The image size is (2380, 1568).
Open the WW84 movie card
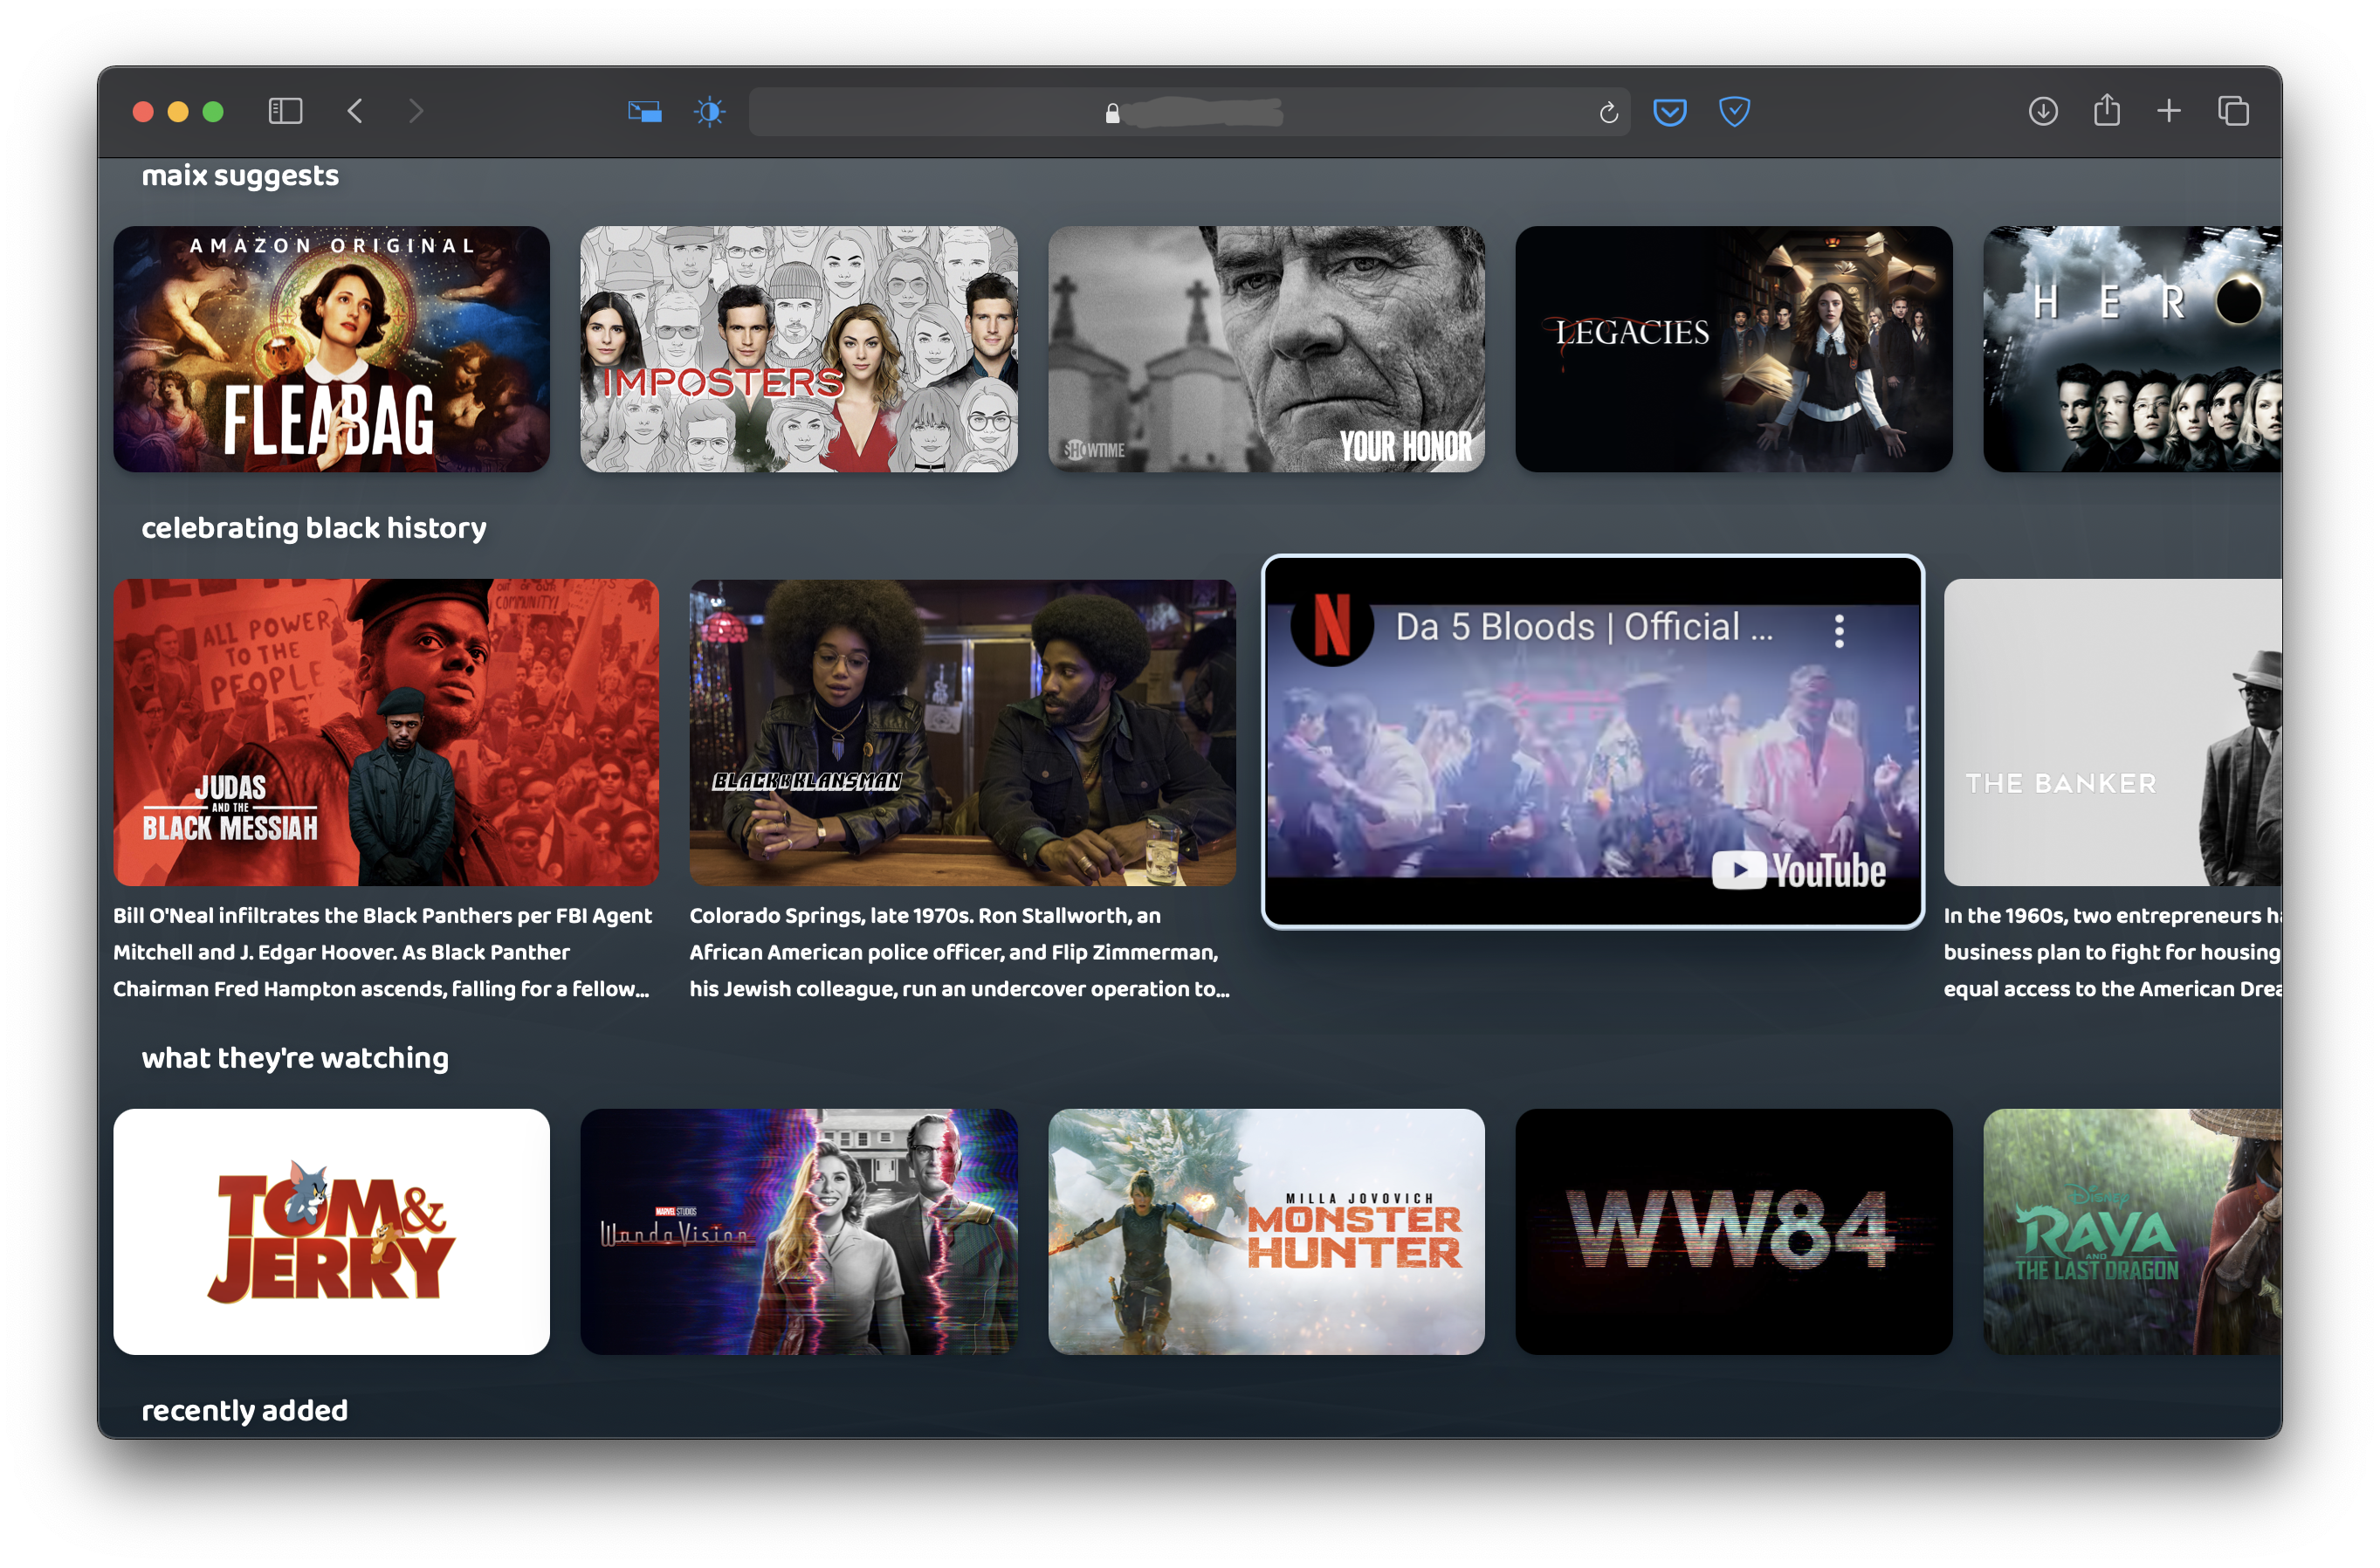pyautogui.click(x=1732, y=1231)
